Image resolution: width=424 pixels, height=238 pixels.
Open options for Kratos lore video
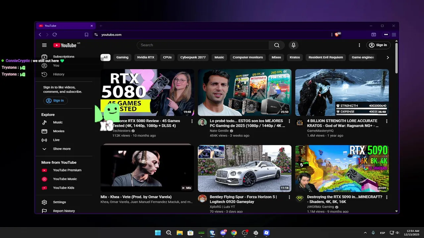tap(387, 121)
